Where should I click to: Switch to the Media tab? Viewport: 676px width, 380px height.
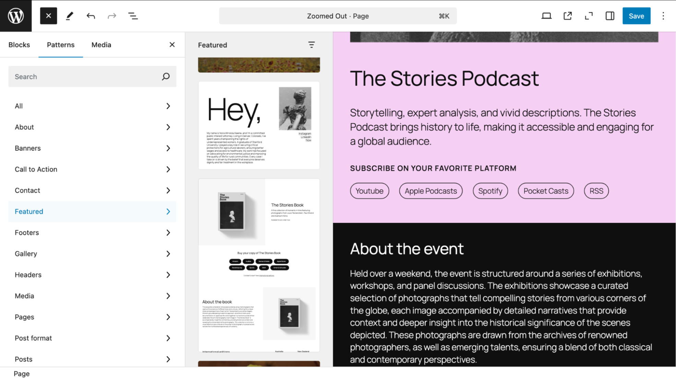tap(101, 45)
